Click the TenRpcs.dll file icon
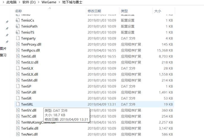204x138 pixels. (18, 50)
